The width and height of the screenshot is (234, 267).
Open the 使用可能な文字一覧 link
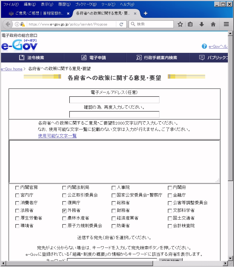coord(57,136)
